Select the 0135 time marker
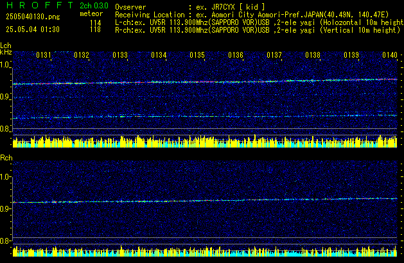 (197, 55)
